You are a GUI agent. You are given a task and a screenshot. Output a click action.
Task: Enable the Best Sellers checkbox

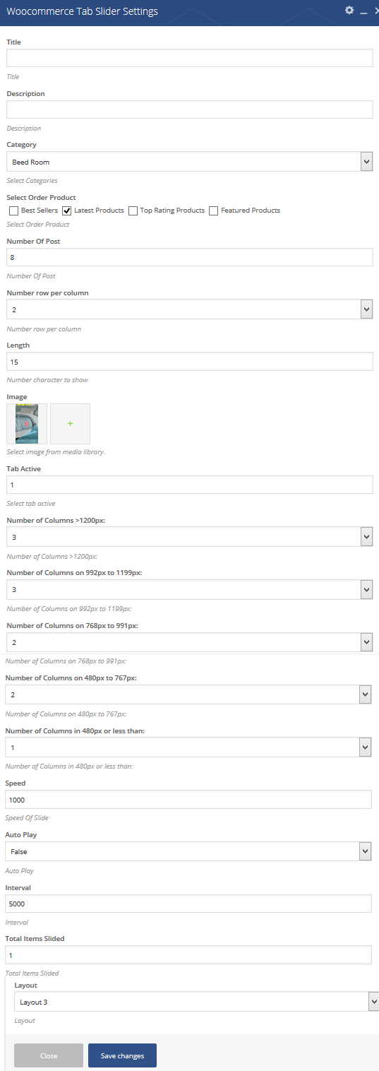click(13, 211)
